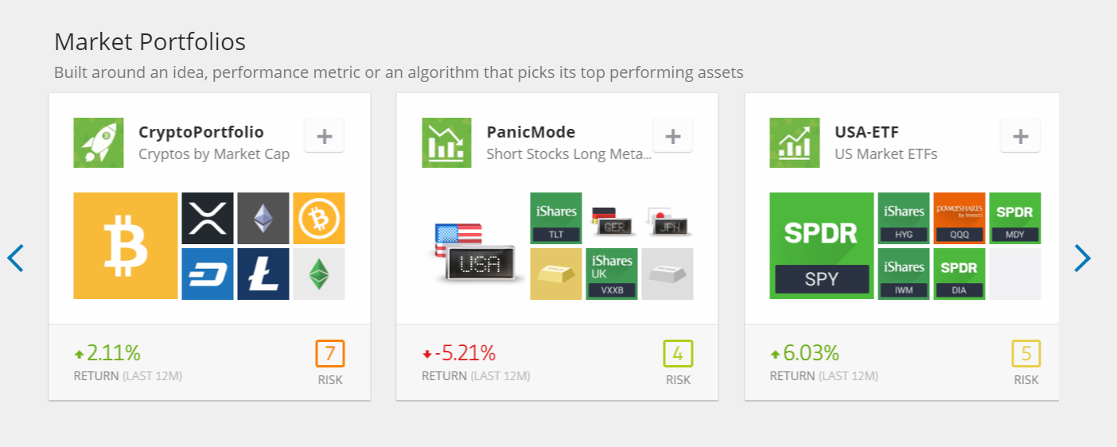Screen dimensions: 1117x447
Task: Click the CryptoPortfolio rocket icon
Action: point(99,143)
